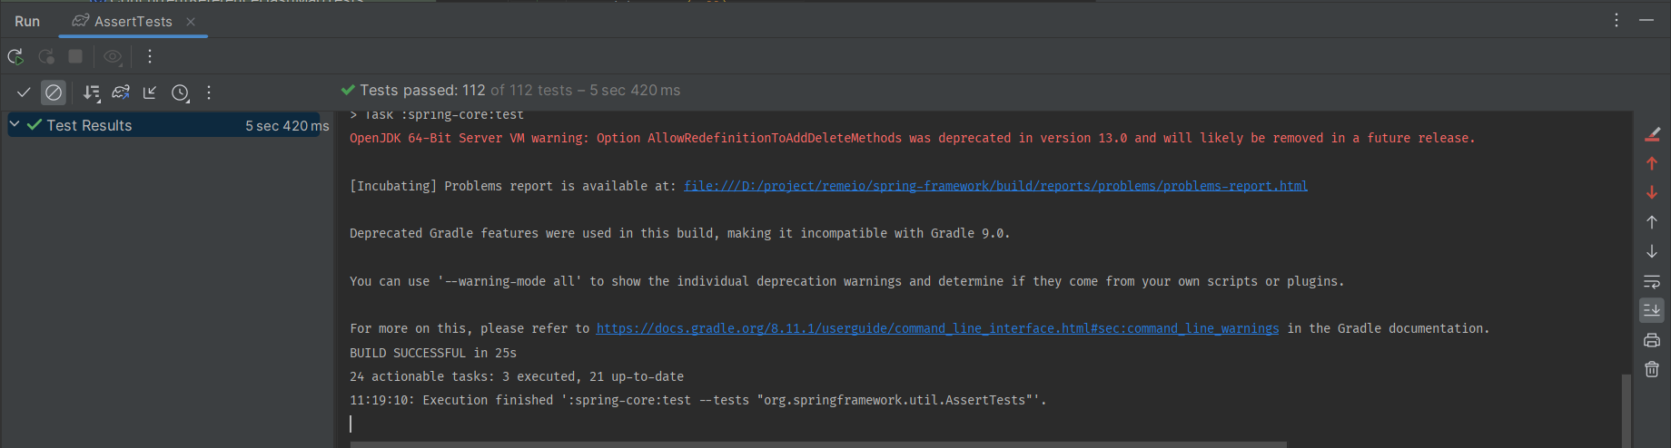Rerun the AssertTests run configuration
The image size is (1671, 448).
(15, 56)
